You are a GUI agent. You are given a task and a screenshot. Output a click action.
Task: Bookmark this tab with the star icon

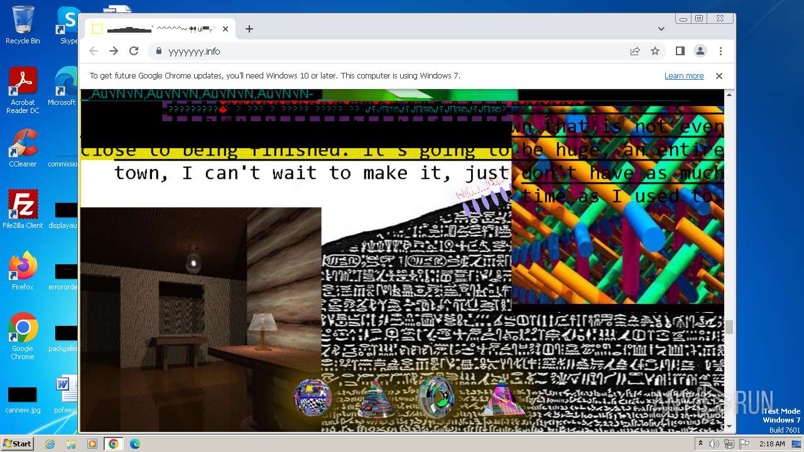(655, 51)
